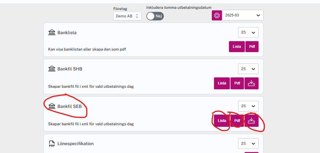The height and width of the screenshot is (153, 320).
Task: Download the Bankfil SHB xml file
Action: point(252,83)
